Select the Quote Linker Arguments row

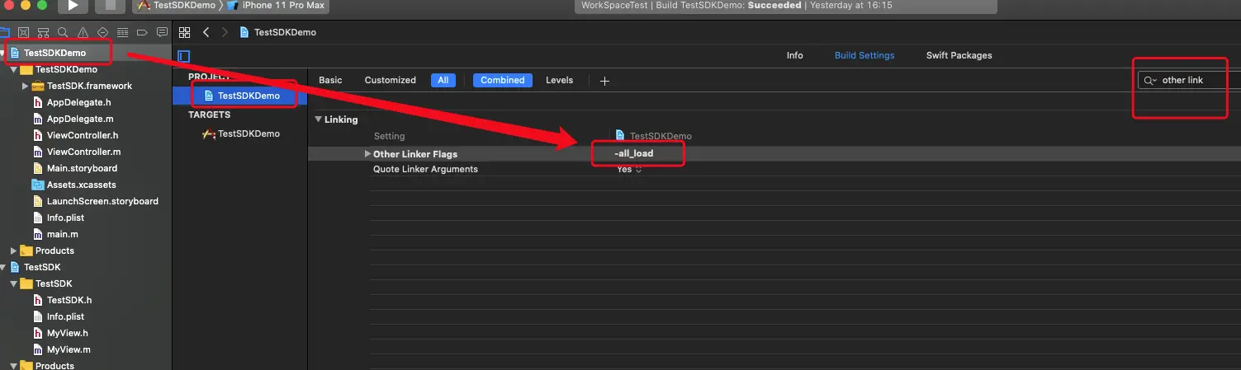click(x=774, y=169)
